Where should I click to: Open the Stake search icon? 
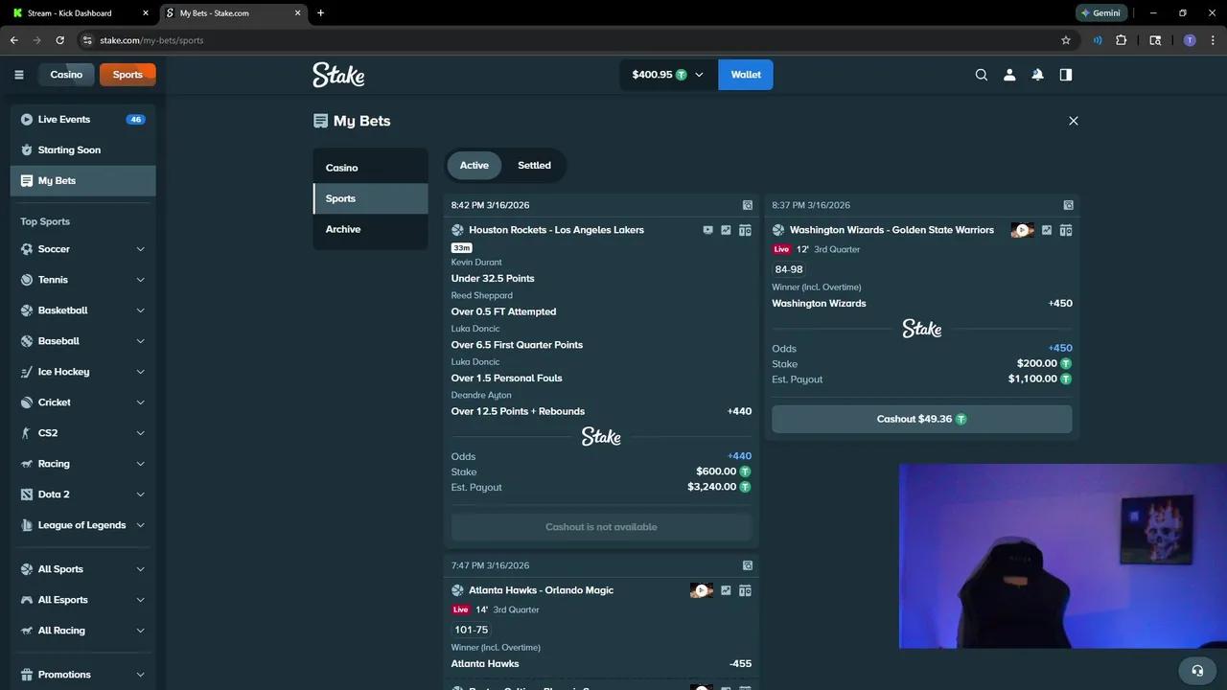click(981, 75)
